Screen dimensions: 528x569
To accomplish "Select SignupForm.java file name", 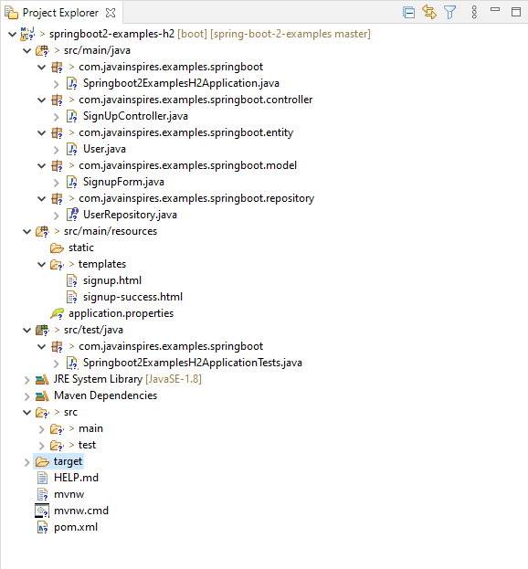I will pyautogui.click(x=123, y=182).
